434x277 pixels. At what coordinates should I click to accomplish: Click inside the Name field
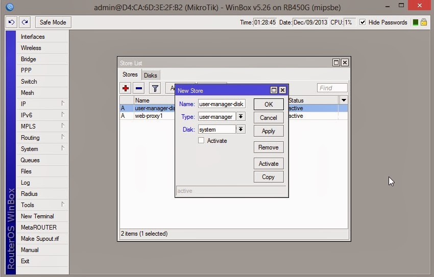point(222,104)
